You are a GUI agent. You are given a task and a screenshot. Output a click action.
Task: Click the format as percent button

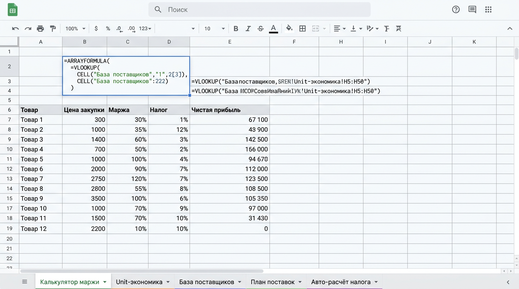[108, 29]
